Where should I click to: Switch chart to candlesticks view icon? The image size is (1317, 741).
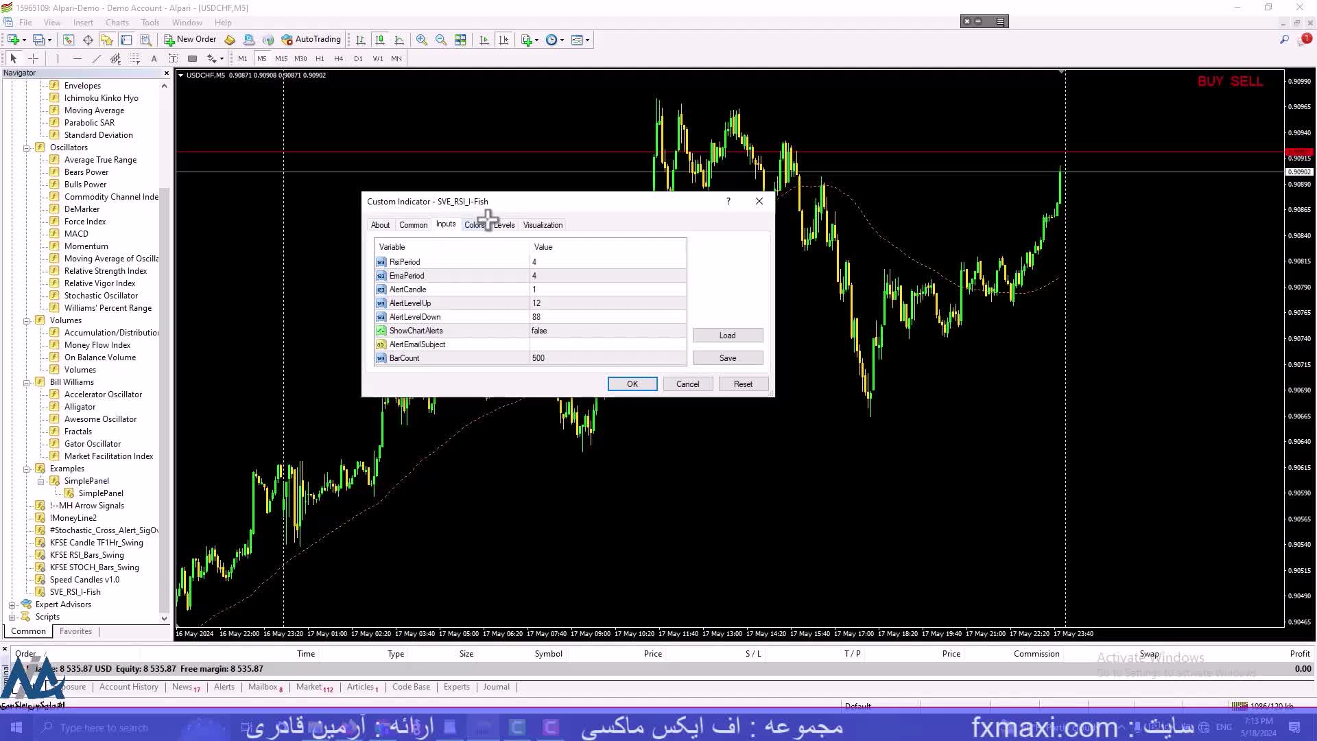[380, 40]
